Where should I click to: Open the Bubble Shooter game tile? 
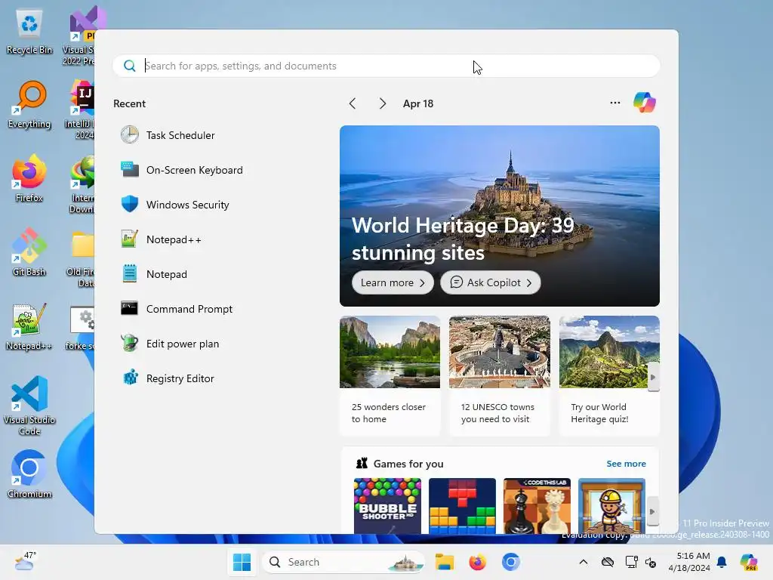click(387, 505)
